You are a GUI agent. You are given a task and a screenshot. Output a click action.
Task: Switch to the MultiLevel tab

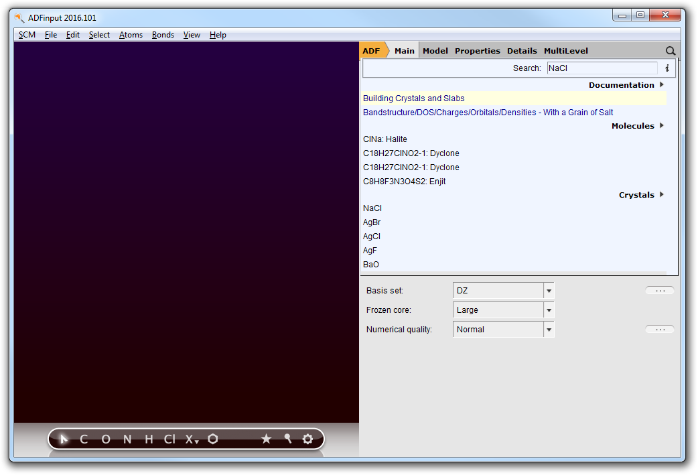(566, 51)
